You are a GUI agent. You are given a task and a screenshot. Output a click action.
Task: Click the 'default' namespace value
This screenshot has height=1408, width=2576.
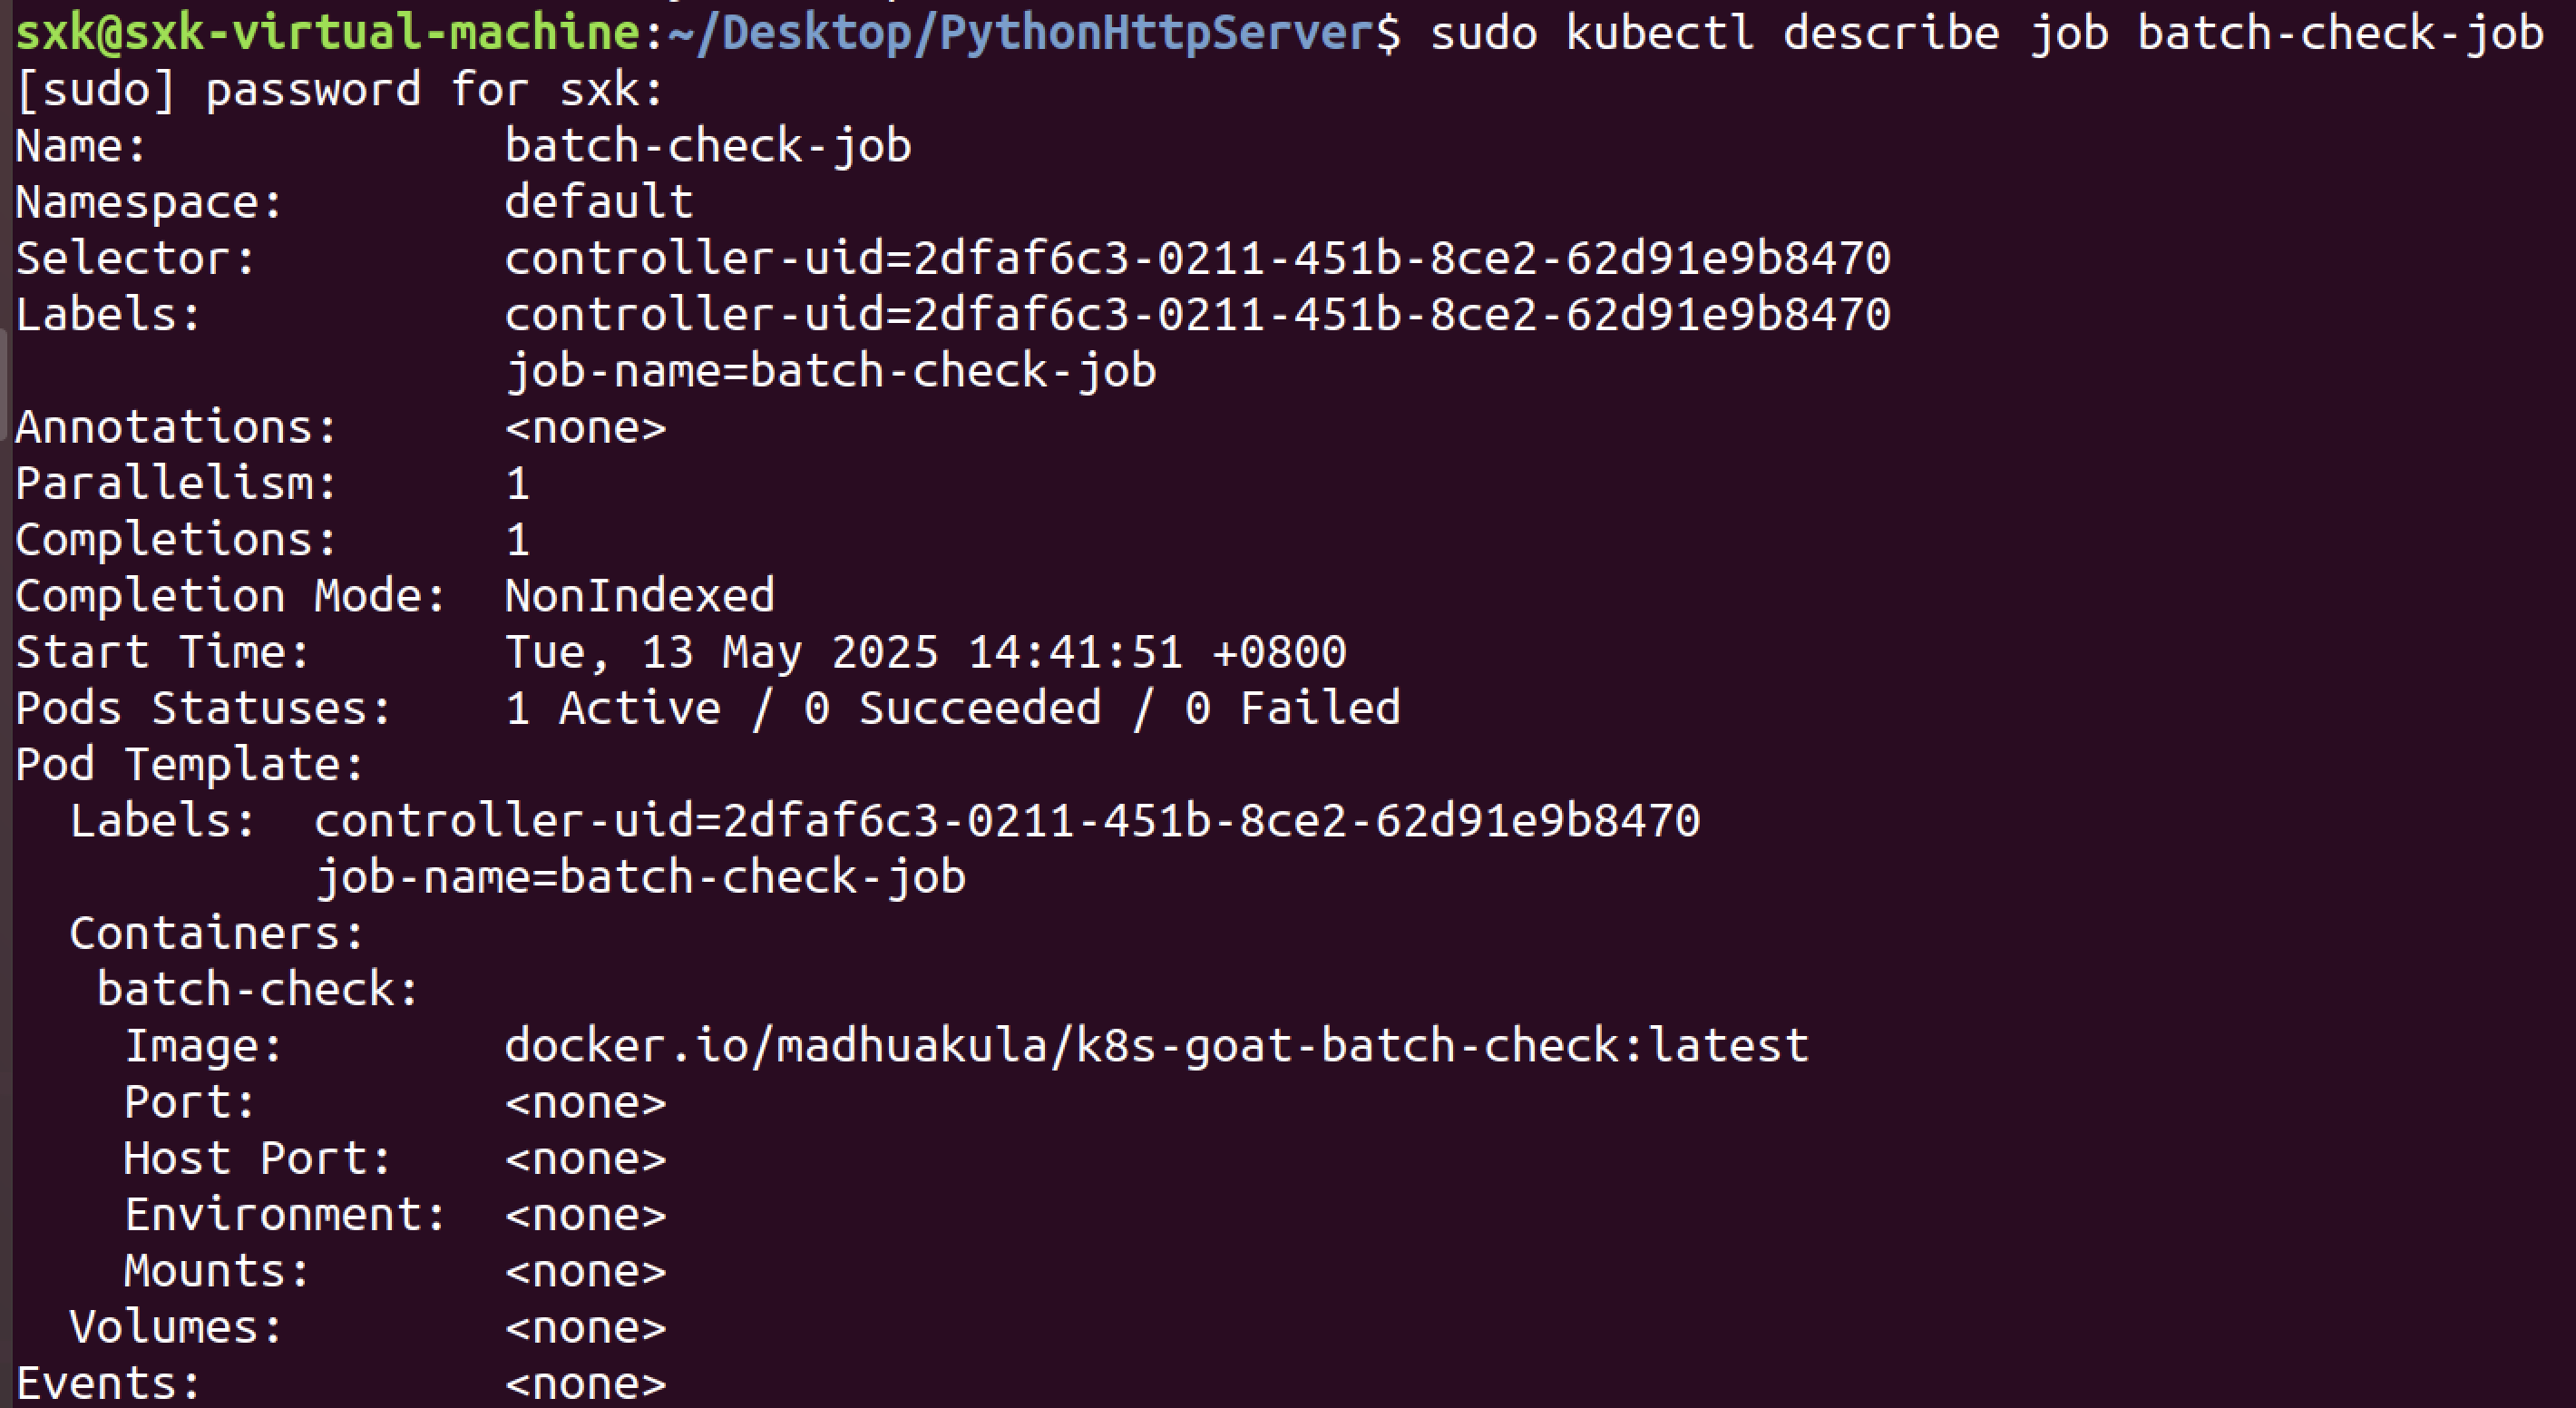[x=598, y=202]
